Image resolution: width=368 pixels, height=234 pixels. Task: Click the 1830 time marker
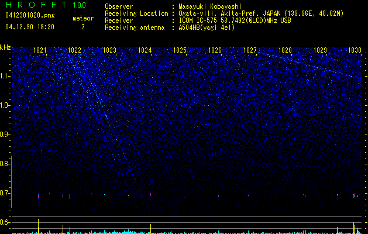(x=355, y=50)
